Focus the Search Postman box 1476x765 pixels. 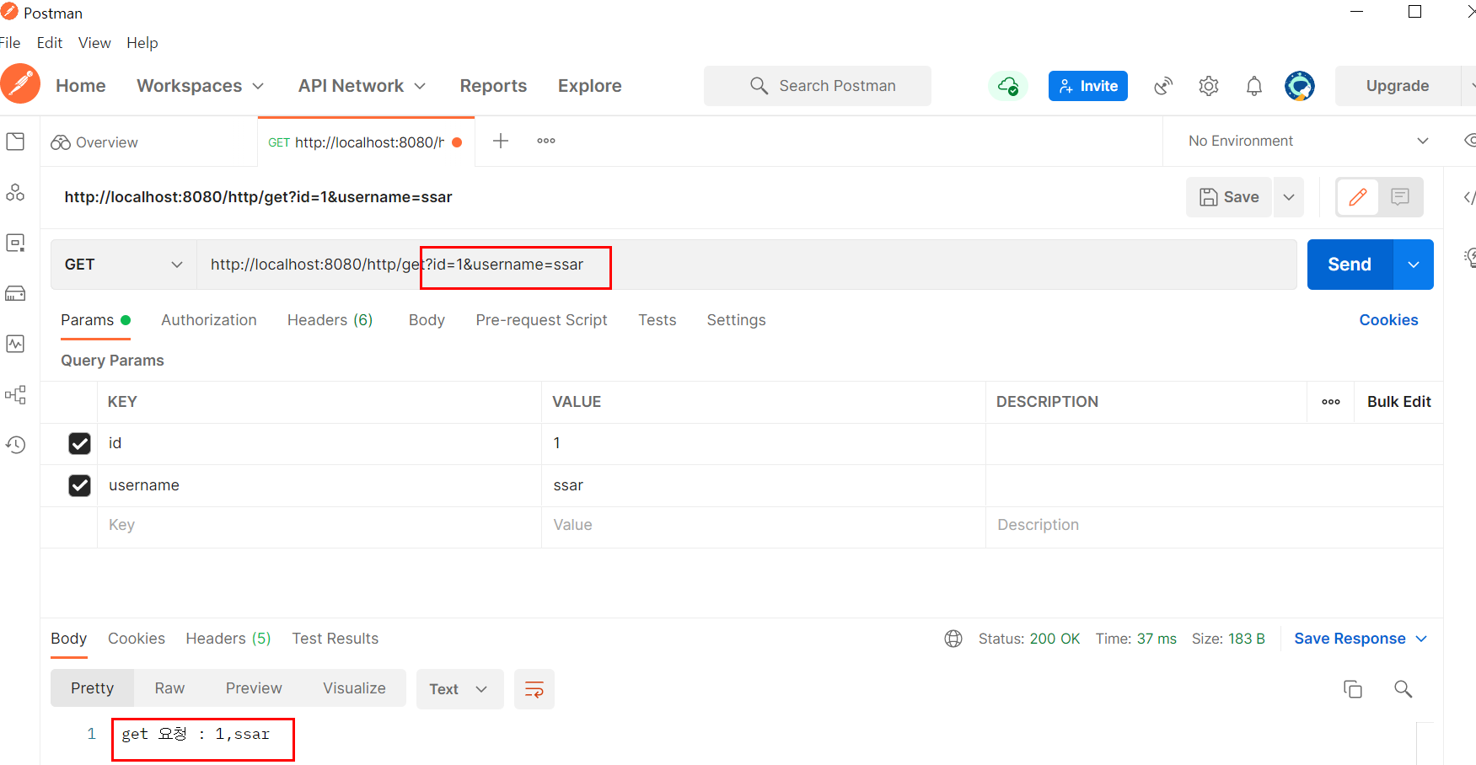[x=818, y=86]
